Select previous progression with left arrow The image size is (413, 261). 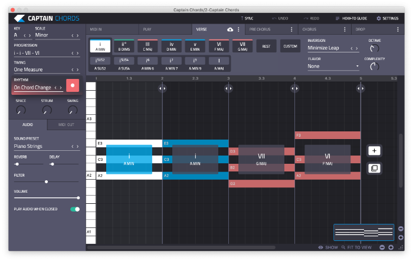73,53
